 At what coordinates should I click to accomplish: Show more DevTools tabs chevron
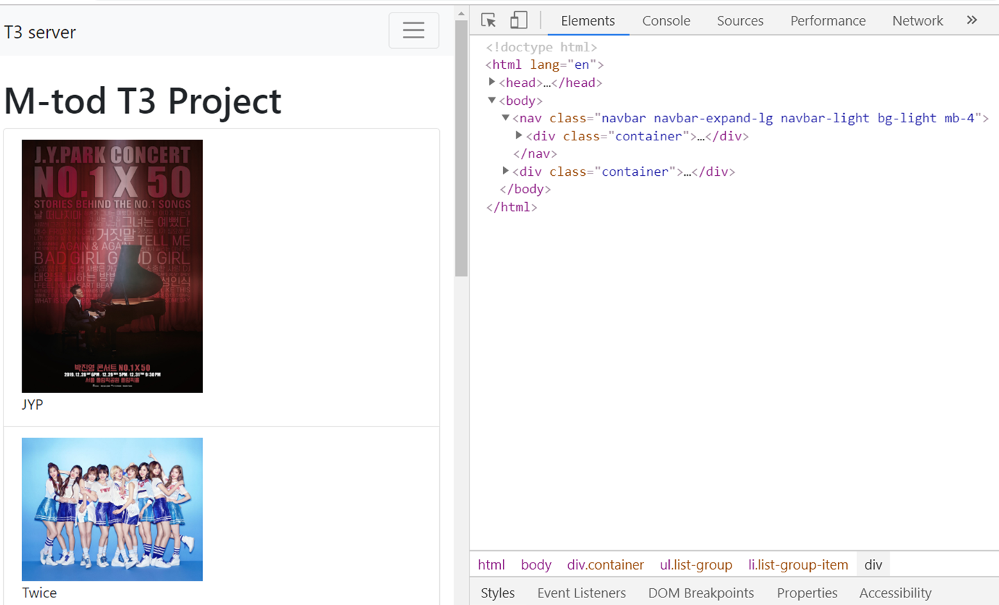coord(972,20)
